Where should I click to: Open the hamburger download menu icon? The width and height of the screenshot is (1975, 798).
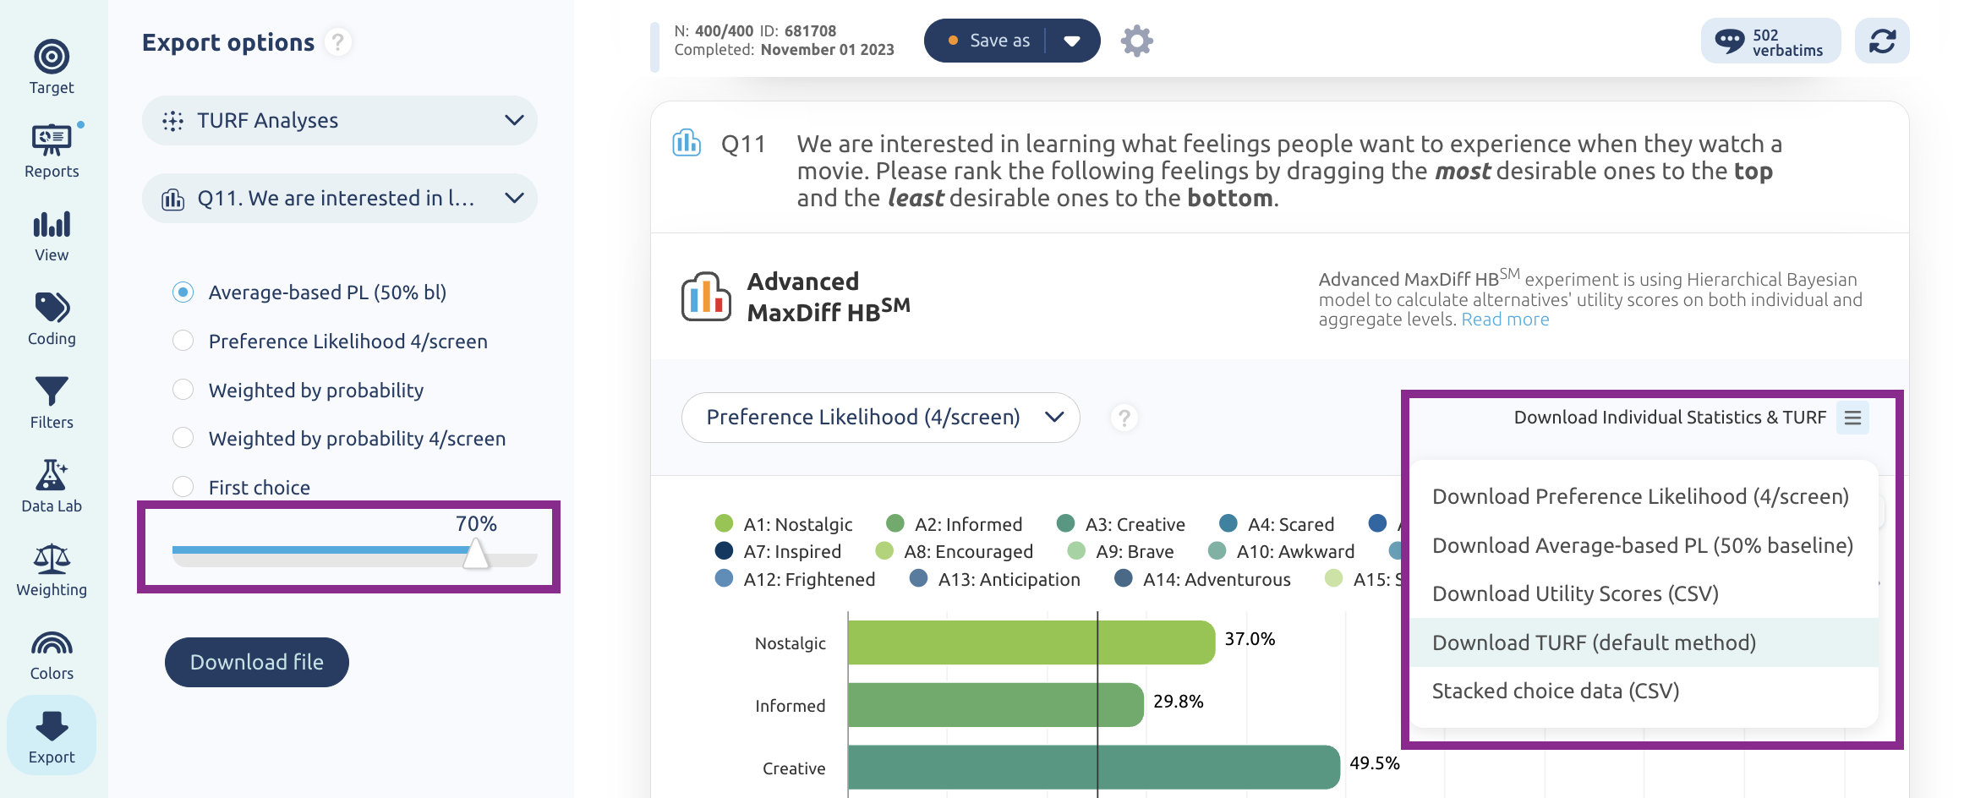[x=1852, y=418]
